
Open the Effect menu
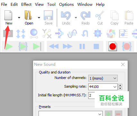click(x=26, y=5)
